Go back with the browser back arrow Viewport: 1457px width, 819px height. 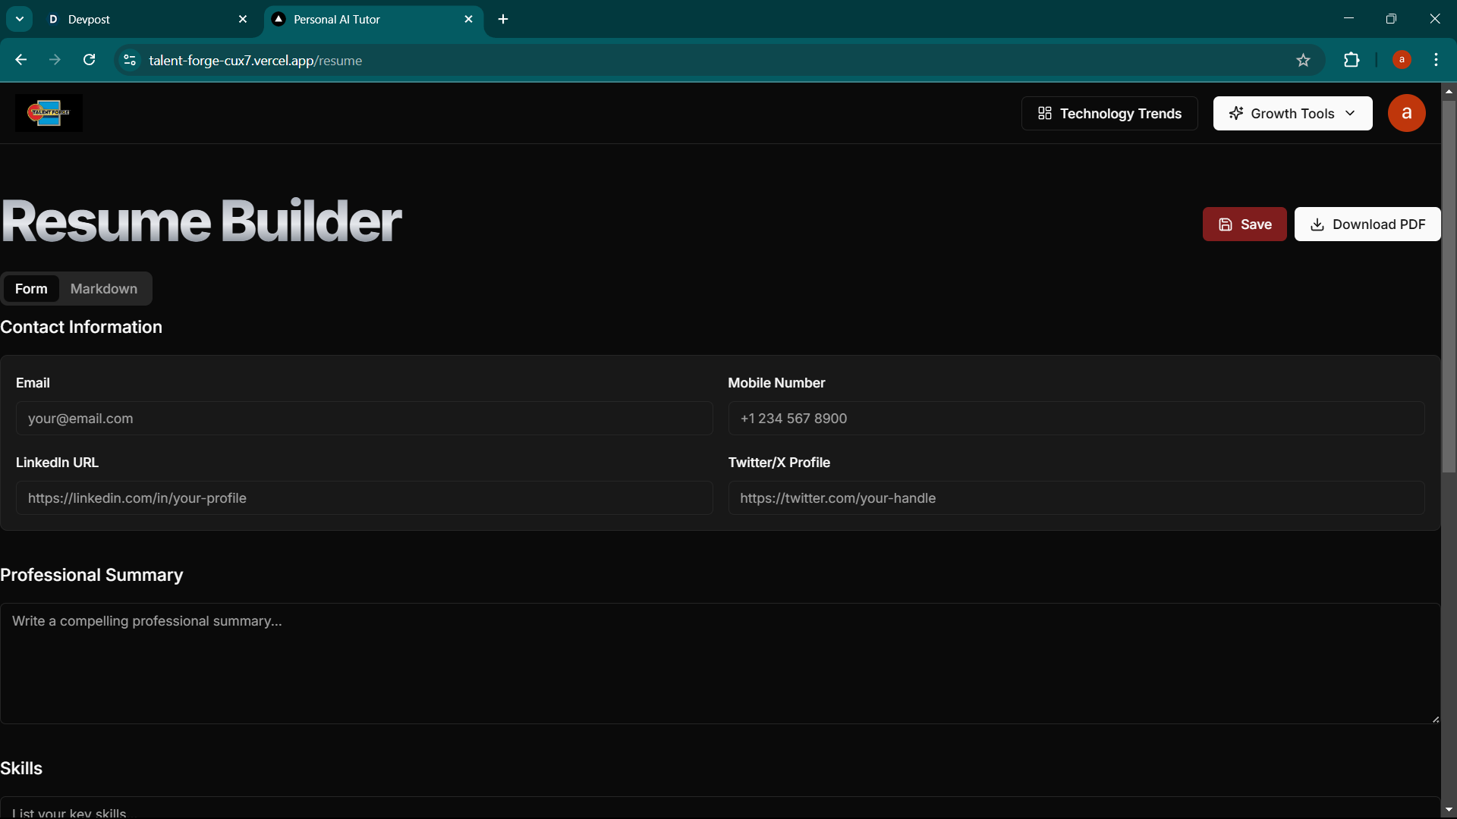click(x=20, y=60)
